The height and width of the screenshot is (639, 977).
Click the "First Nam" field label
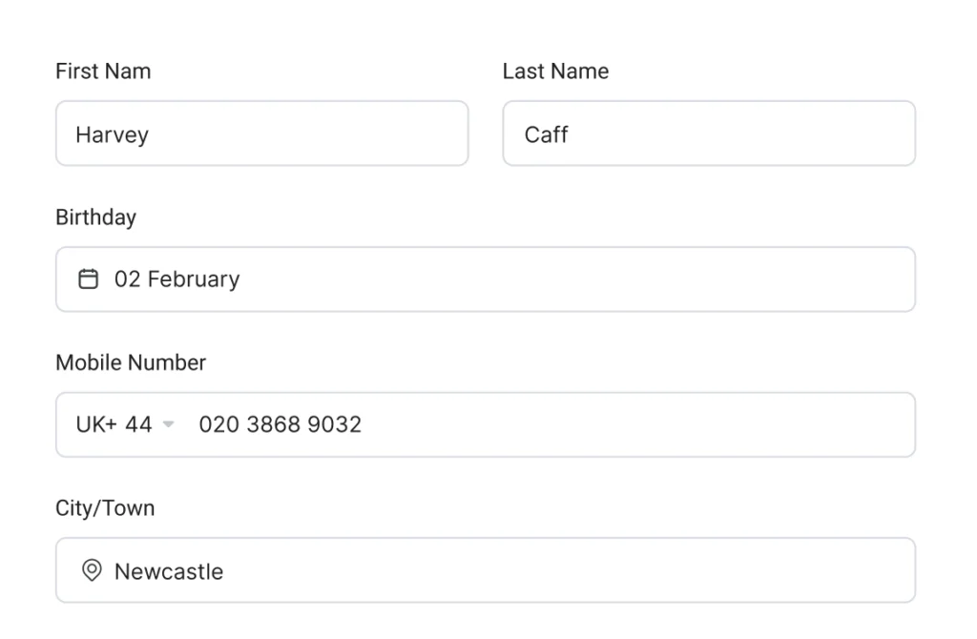point(103,72)
